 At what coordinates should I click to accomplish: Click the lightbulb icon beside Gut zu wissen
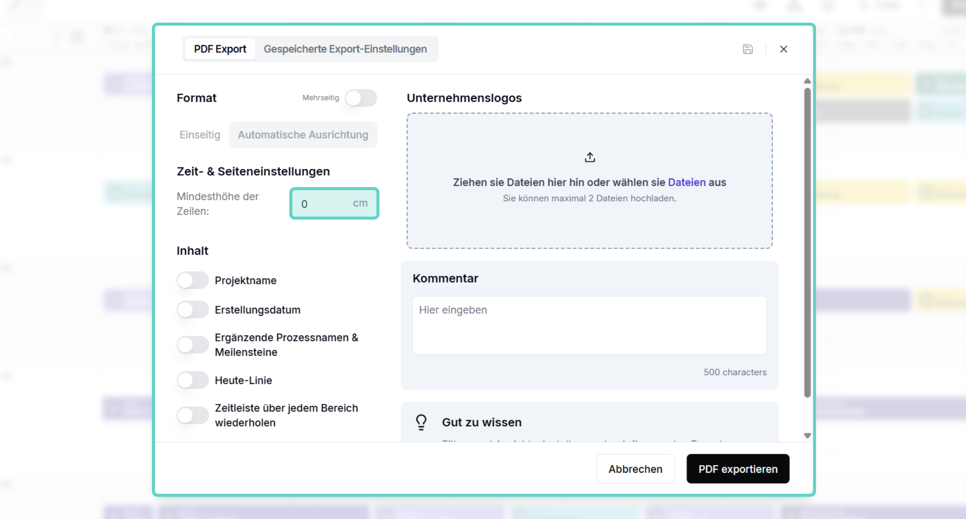pyautogui.click(x=421, y=422)
